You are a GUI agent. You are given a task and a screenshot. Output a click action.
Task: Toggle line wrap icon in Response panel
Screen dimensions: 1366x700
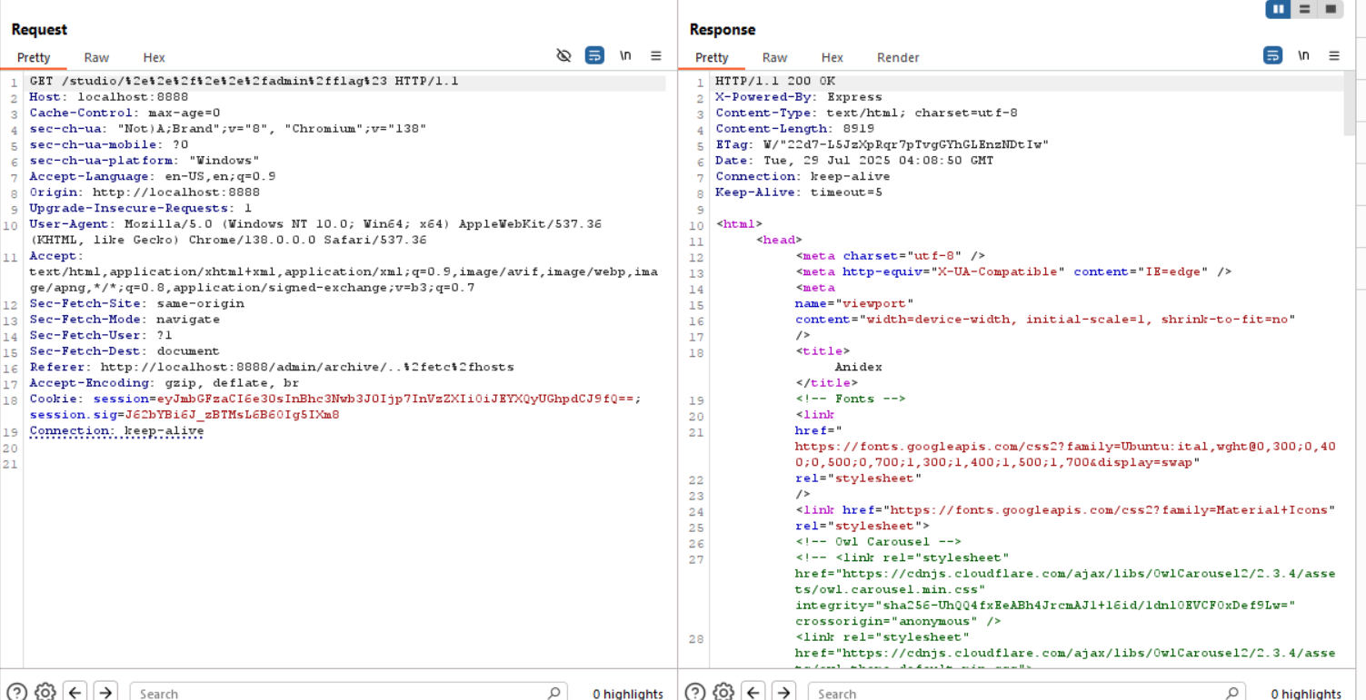click(1272, 56)
